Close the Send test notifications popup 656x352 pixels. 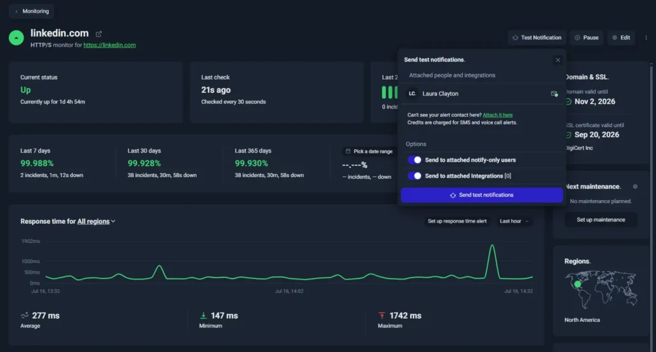click(x=558, y=60)
